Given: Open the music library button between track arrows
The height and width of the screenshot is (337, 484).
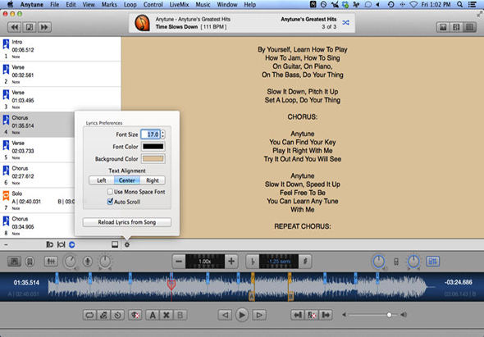Looking at the screenshot, I should [30, 27].
